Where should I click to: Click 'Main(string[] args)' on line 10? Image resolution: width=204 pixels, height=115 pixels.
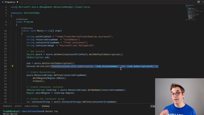[x=49, y=31]
